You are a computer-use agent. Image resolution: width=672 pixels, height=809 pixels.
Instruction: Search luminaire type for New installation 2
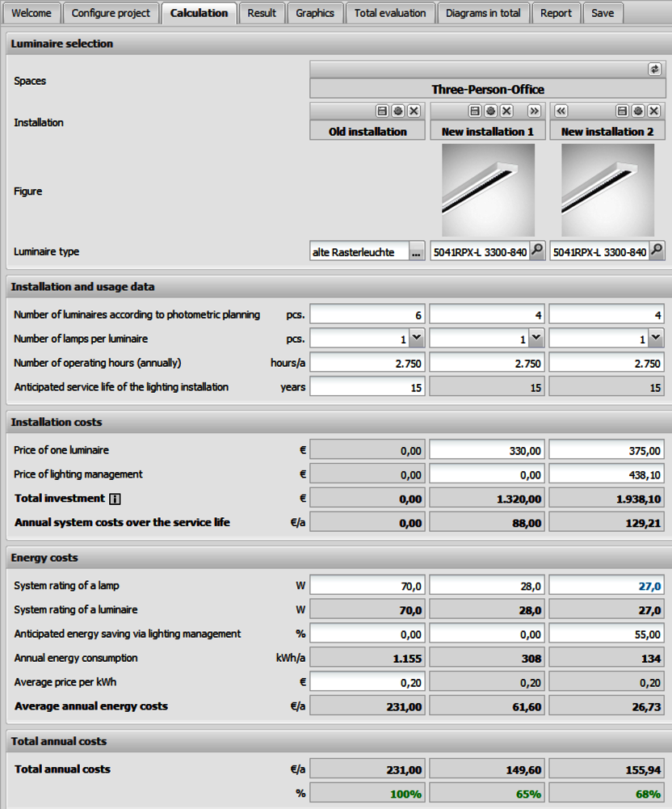[657, 251]
